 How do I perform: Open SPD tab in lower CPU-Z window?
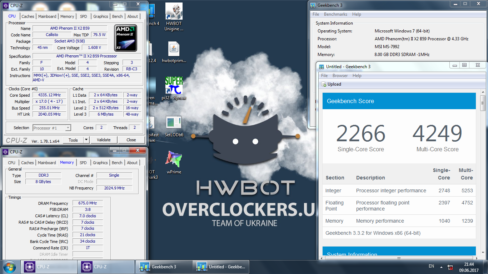point(83,163)
